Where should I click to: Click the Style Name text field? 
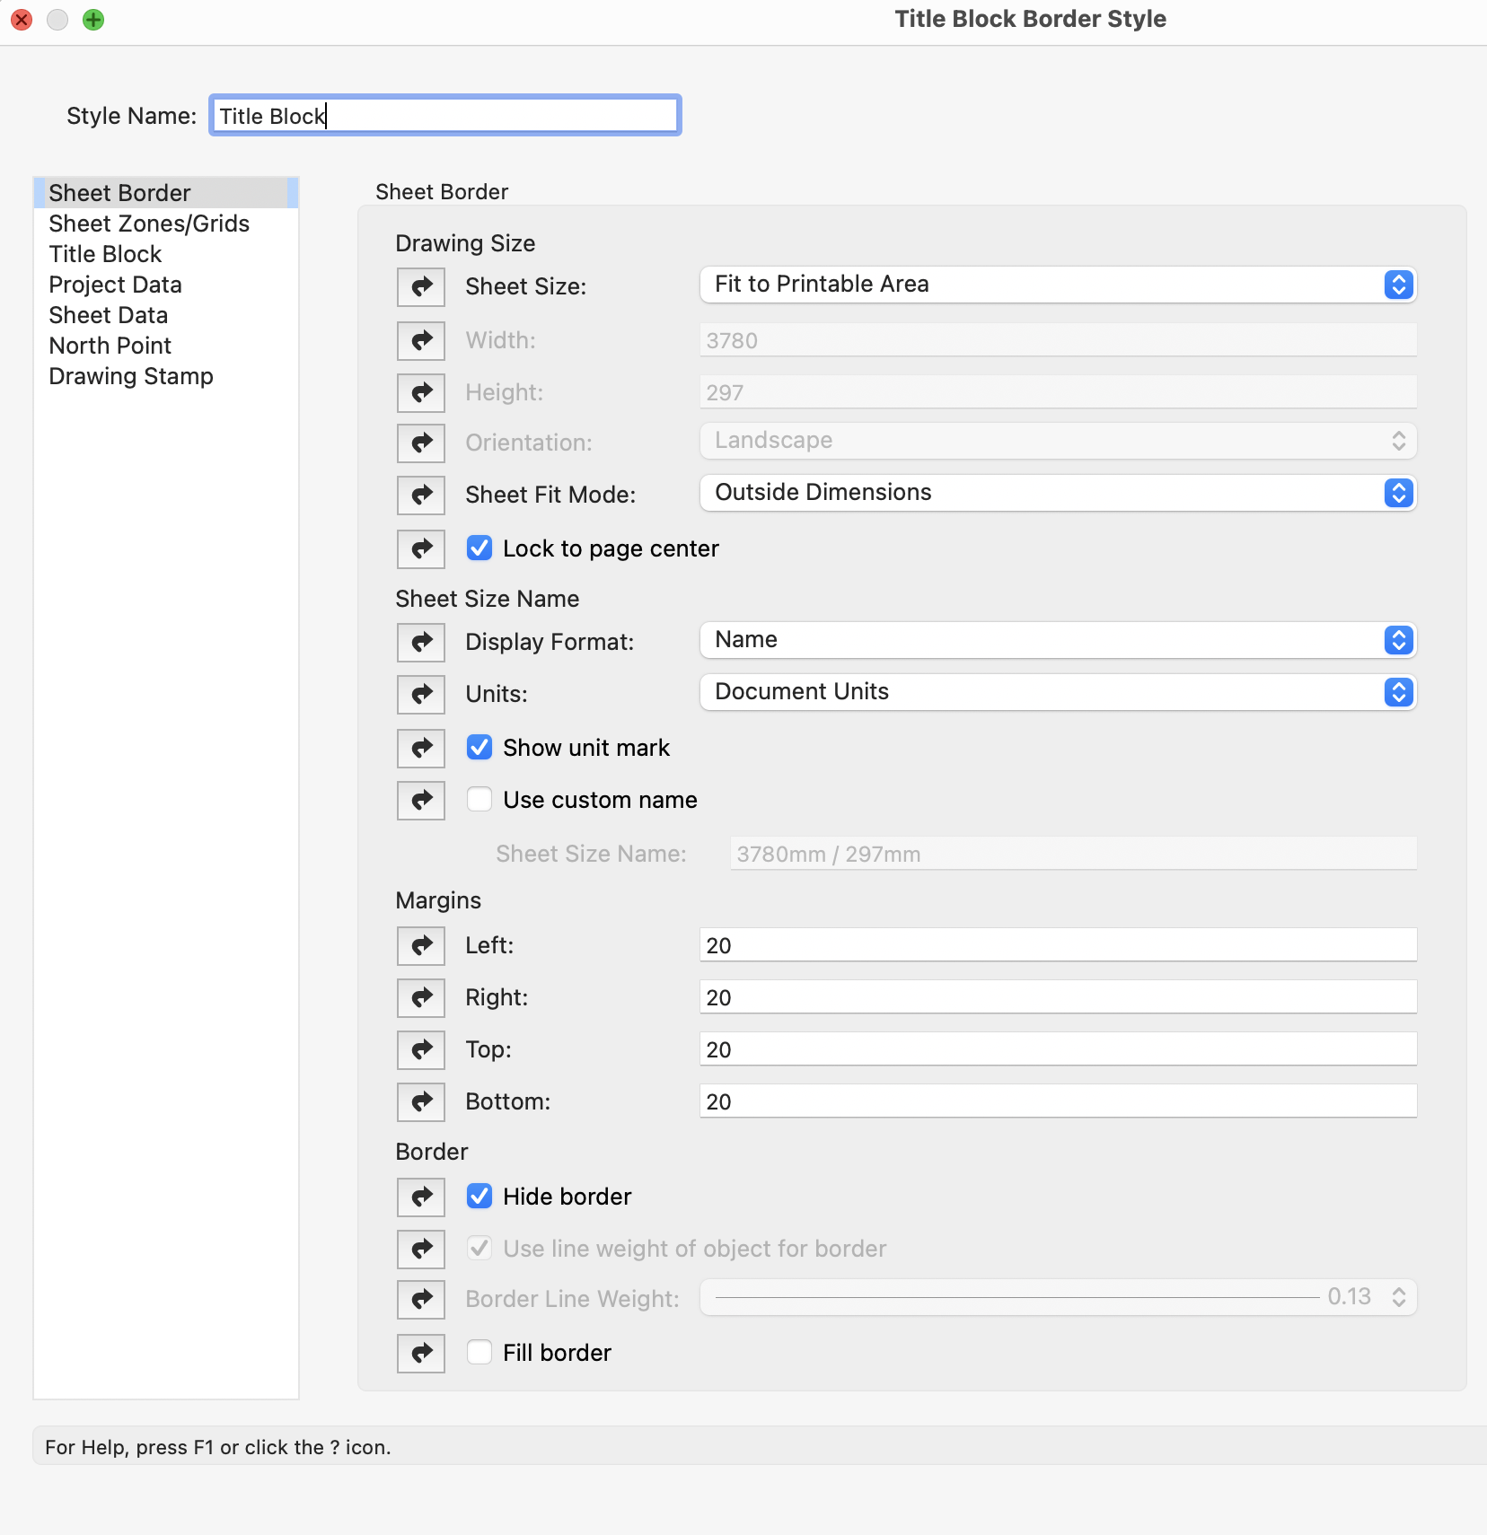tap(445, 116)
